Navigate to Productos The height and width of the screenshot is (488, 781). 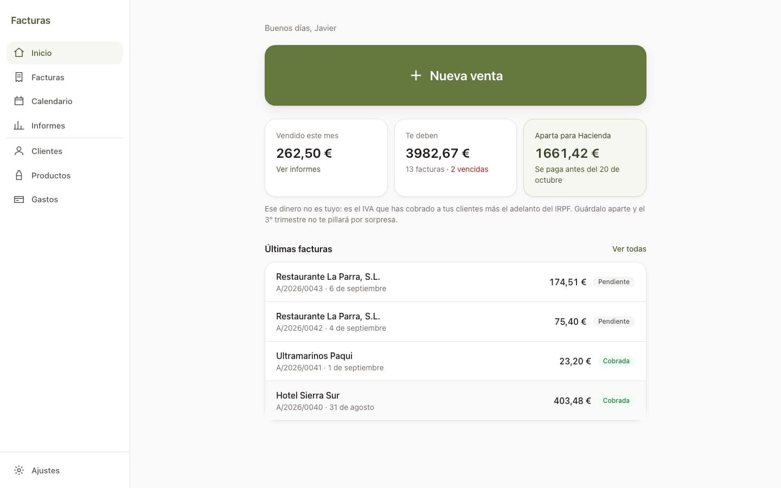65,175
